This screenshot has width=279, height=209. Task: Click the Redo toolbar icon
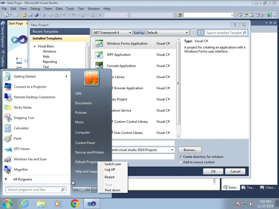coord(74,15)
